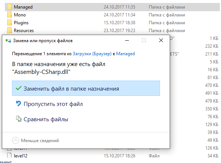Minimize the replace or skip dialog
The height and width of the screenshot is (163, 221).
(127, 41)
